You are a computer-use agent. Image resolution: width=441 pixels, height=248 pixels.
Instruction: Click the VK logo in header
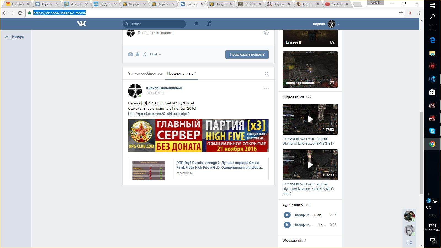(82, 24)
